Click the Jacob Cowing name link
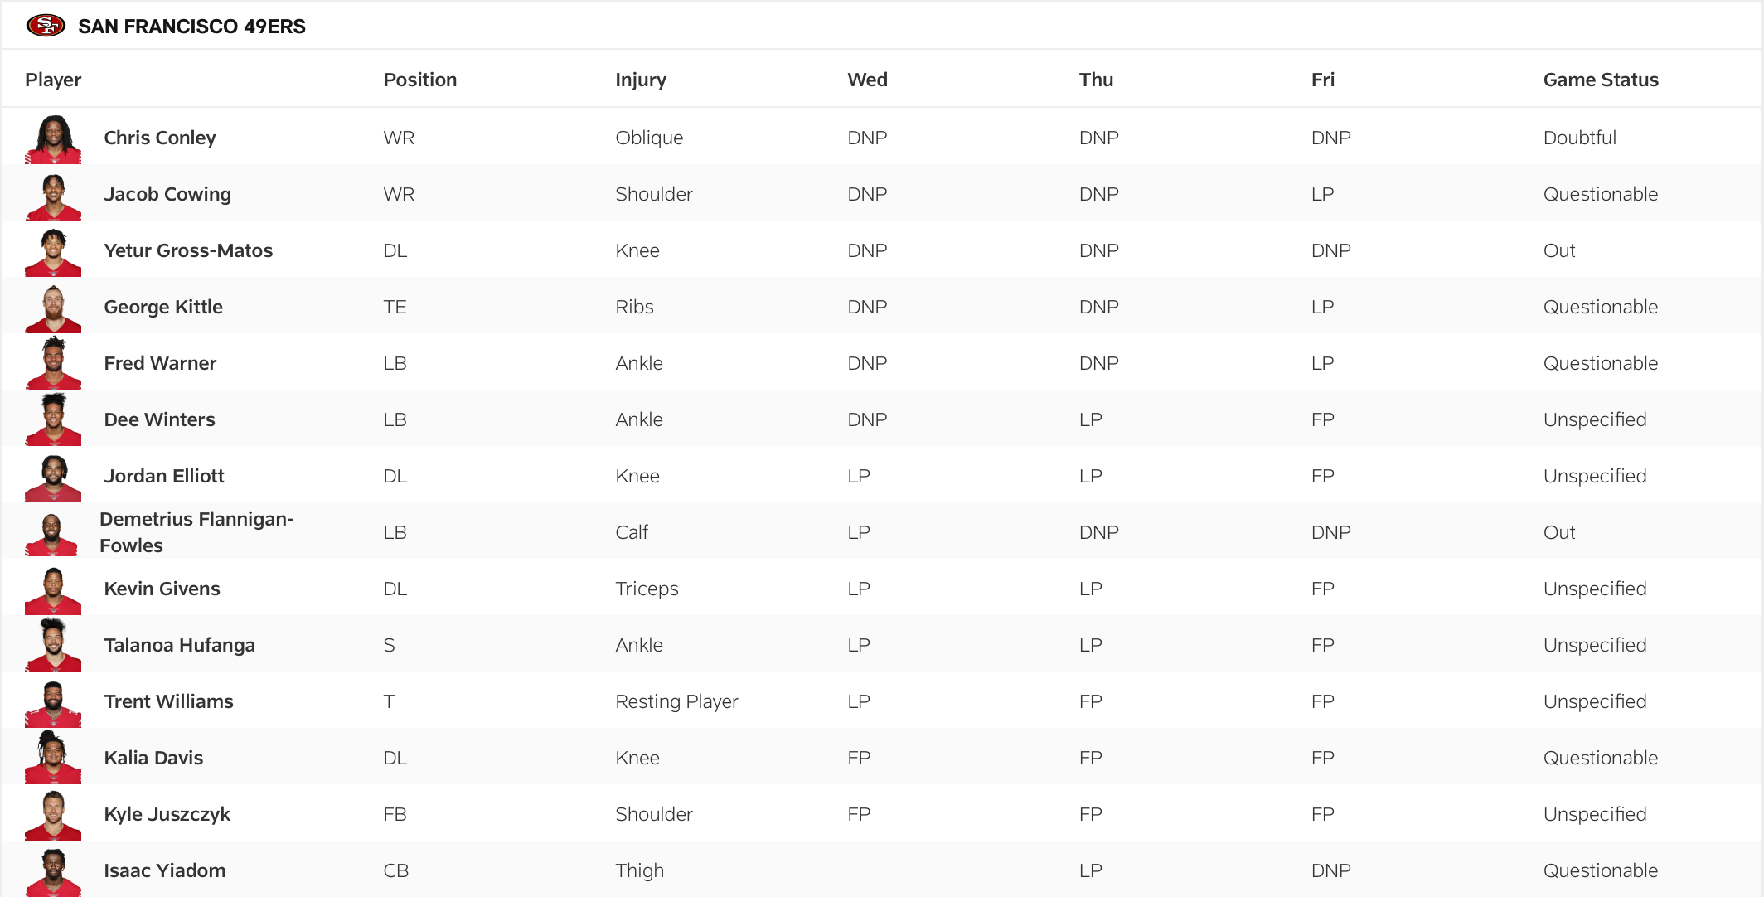The height and width of the screenshot is (897, 1764). pyautogui.click(x=167, y=194)
